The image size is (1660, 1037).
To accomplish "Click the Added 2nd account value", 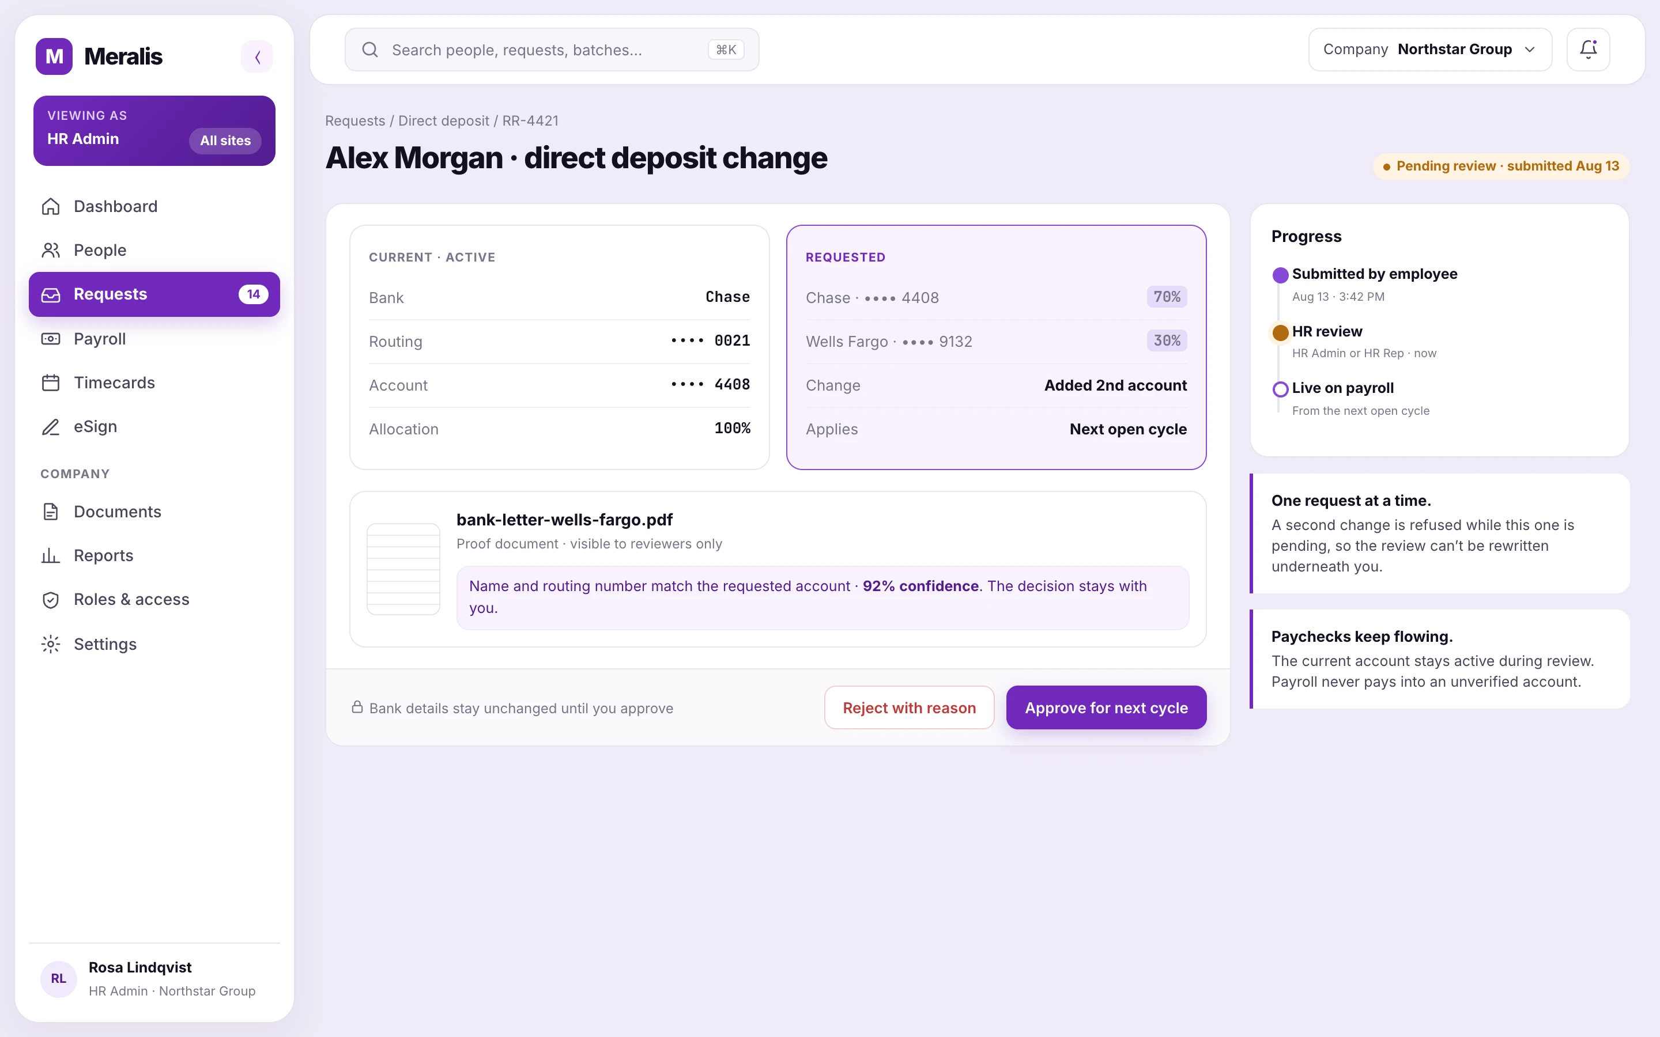I will [1115, 385].
